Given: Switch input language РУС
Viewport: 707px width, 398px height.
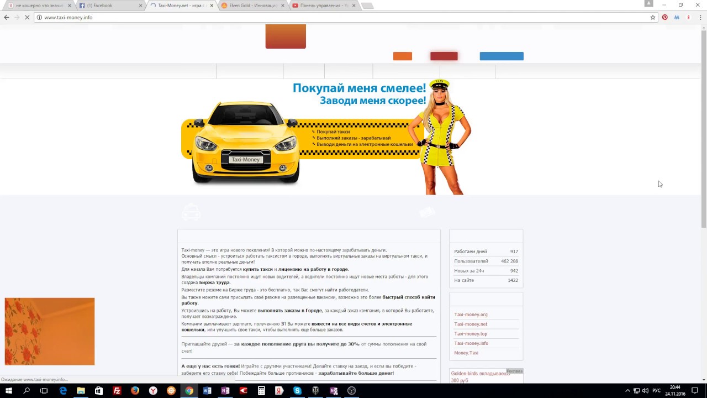Looking at the screenshot, I should click(x=656, y=391).
